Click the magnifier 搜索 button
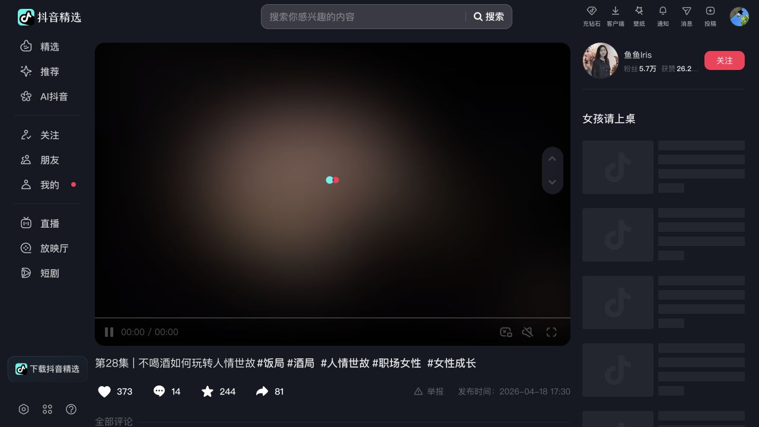The height and width of the screenshot is (427, 759). pos(489,17)
